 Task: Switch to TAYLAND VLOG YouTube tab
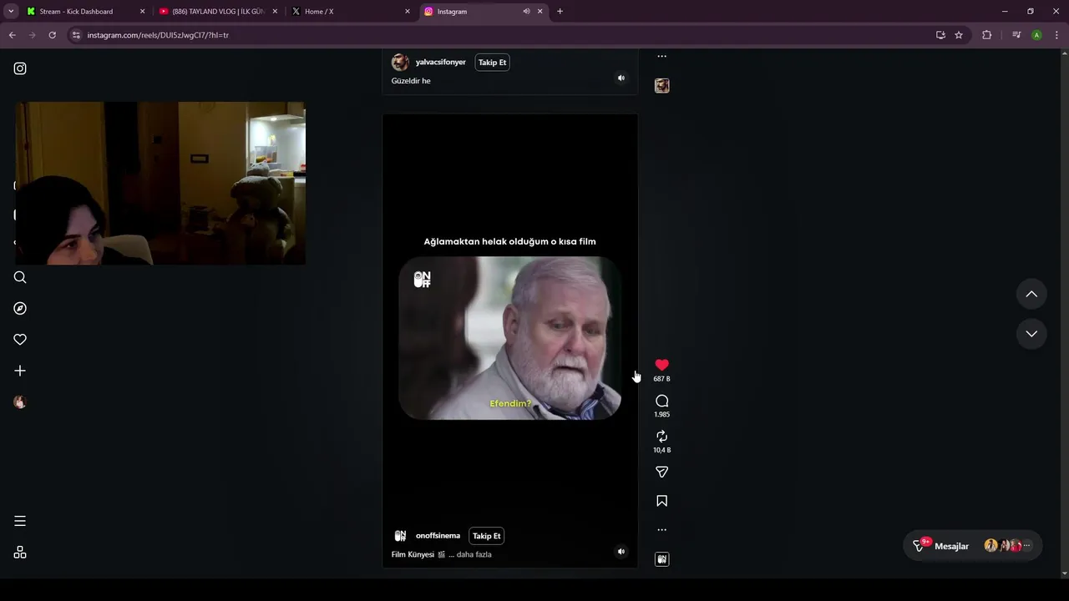217,12
